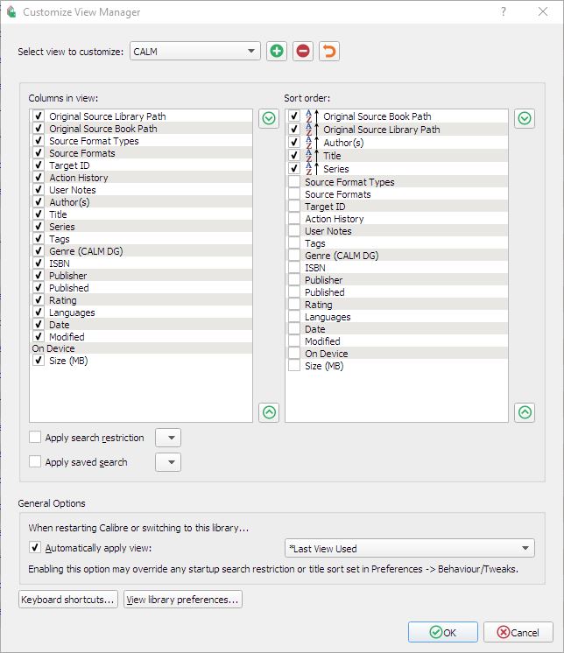
Task: Click the Keyboard shortcuts button
Action: coord(68,600)
